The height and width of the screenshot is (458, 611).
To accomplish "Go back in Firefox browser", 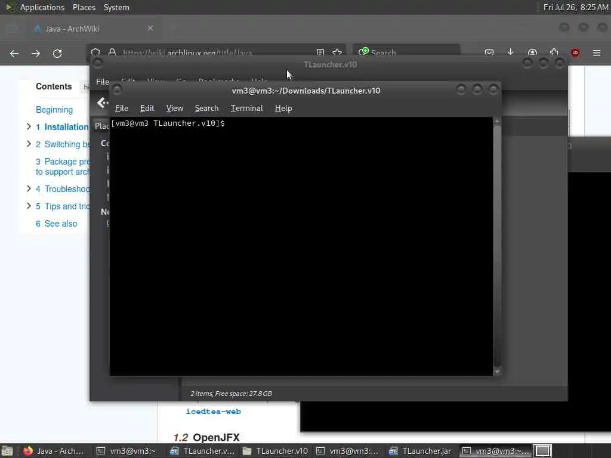I will pos(14,53).
